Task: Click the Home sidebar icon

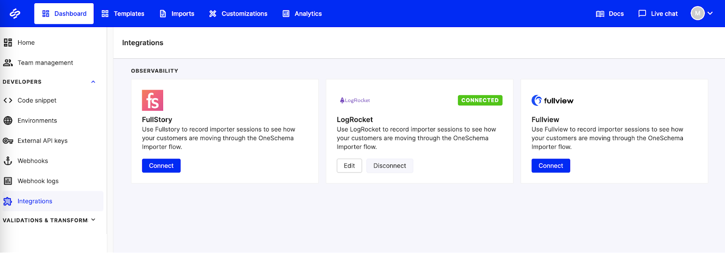Action: point(8,42)
